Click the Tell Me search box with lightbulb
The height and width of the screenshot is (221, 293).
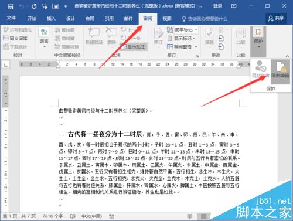[x=205, y=19]
